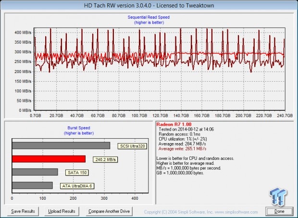Image resolution: width=298 pixels, height=218 pixels.
Task: Select the SCSI Ultra320 gray bar
Action: 61,145
